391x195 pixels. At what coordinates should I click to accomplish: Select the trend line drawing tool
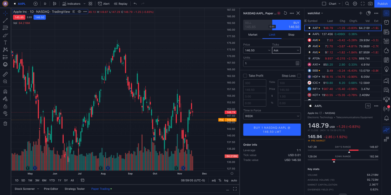pos(5,21)
